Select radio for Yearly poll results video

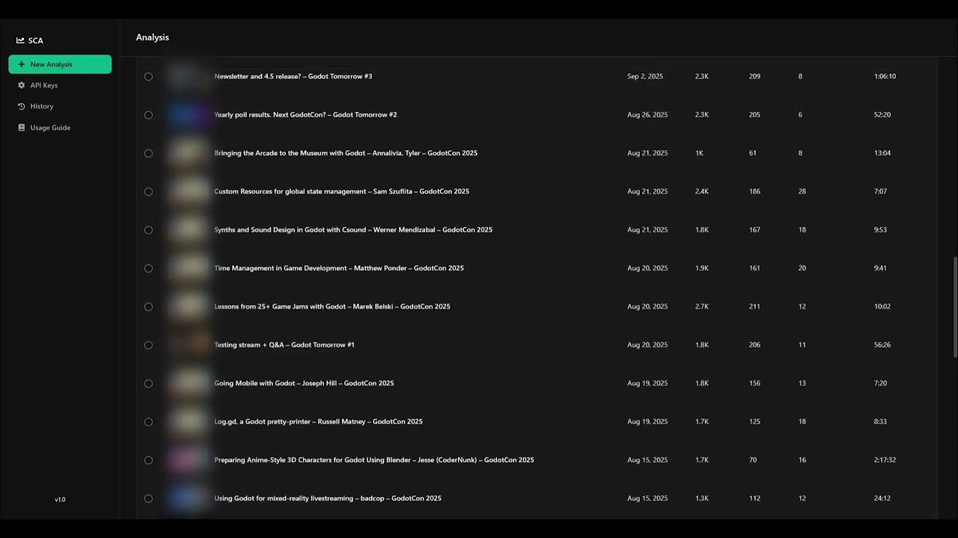pos(148,115)
